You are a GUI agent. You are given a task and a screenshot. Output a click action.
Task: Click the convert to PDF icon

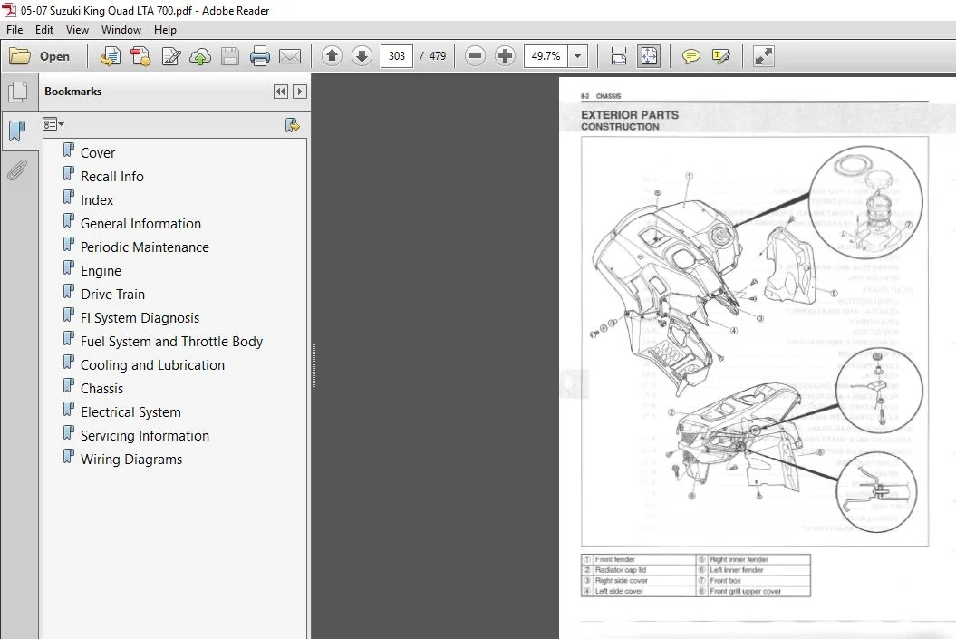tap(140, 56)
